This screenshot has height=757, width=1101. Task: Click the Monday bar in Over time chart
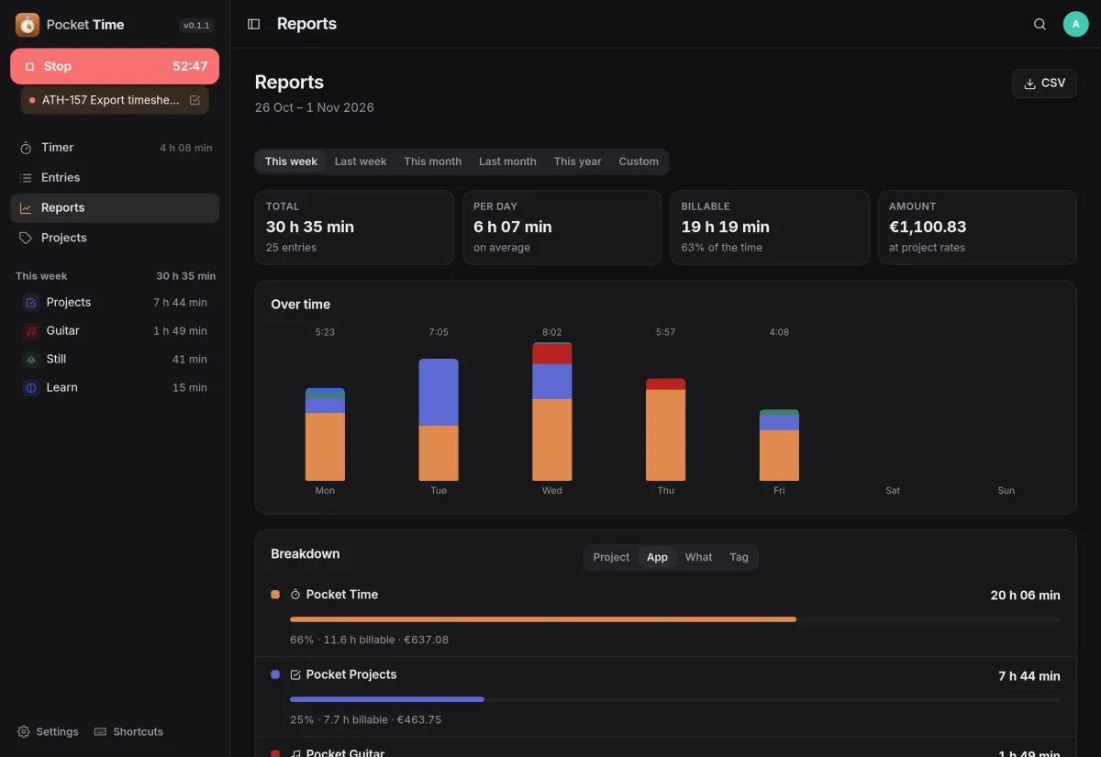coord(325,435)
